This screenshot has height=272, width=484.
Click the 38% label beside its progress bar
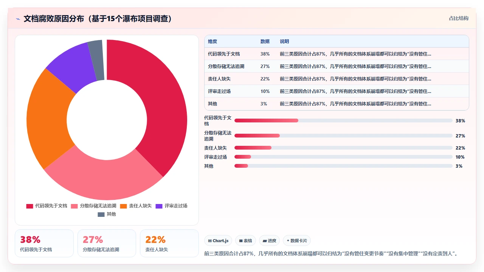(x=460, y=121)
